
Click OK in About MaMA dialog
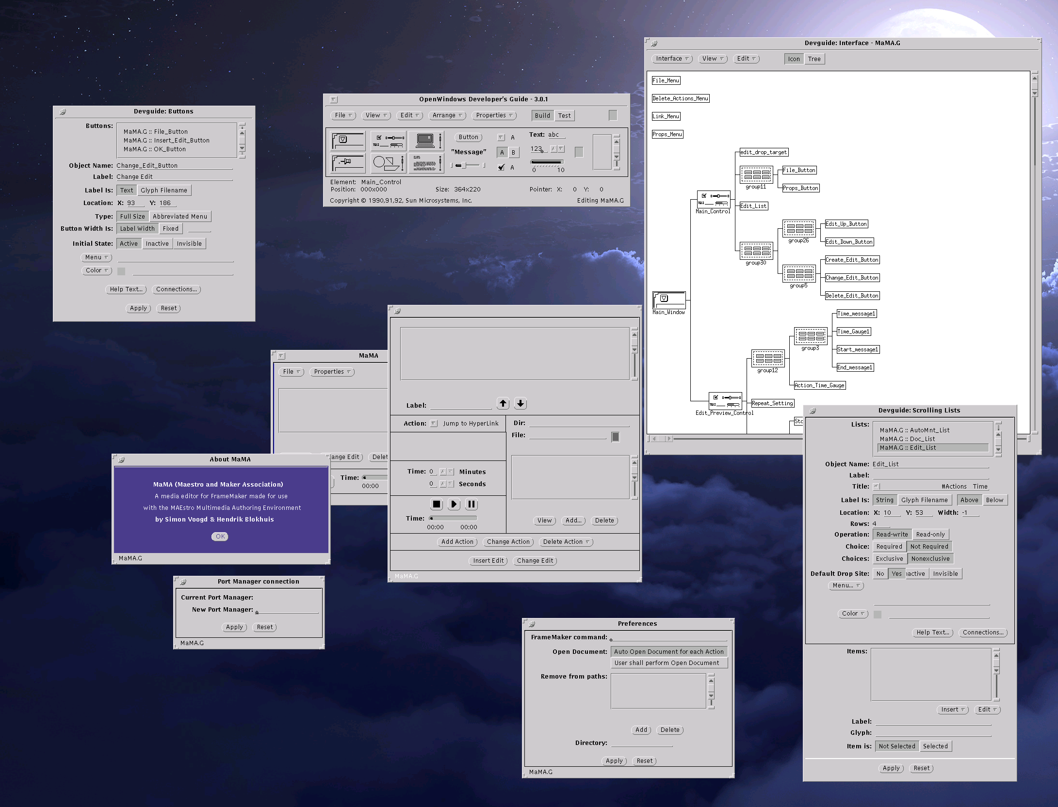[220, 537]
